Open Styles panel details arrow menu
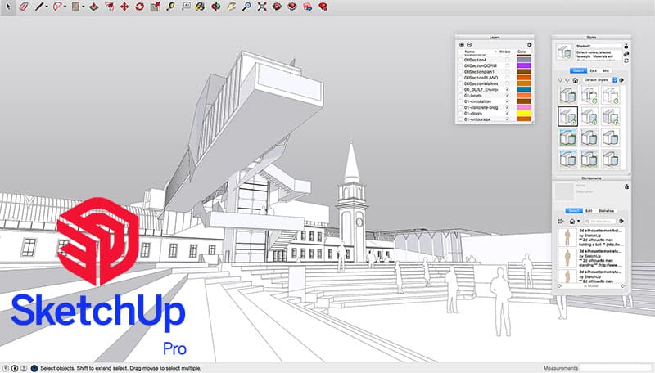 [x=621, y=80]
